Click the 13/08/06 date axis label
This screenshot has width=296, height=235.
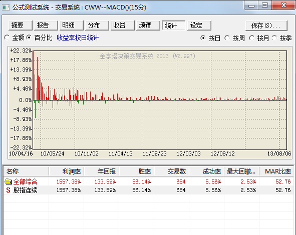(x=279, y=153)
